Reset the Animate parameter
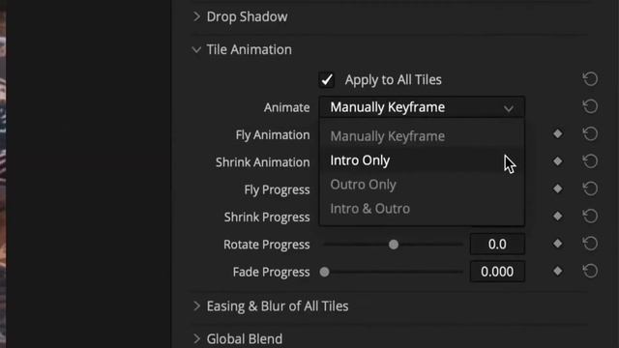This screenshot has width=619, height=348. click(590, 106)
